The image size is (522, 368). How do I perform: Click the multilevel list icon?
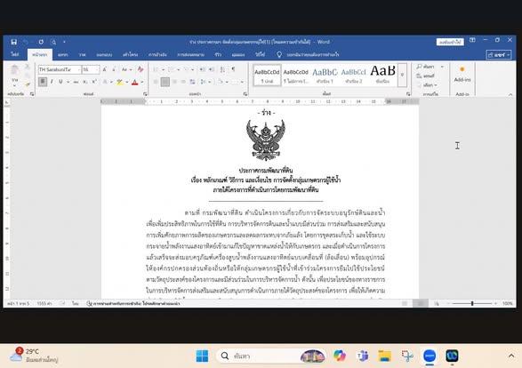[x=186, y=69]
